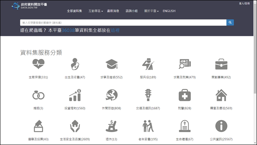Click the 老年安養(195) text label
257x145 pixels.
(x=148, y=139)
